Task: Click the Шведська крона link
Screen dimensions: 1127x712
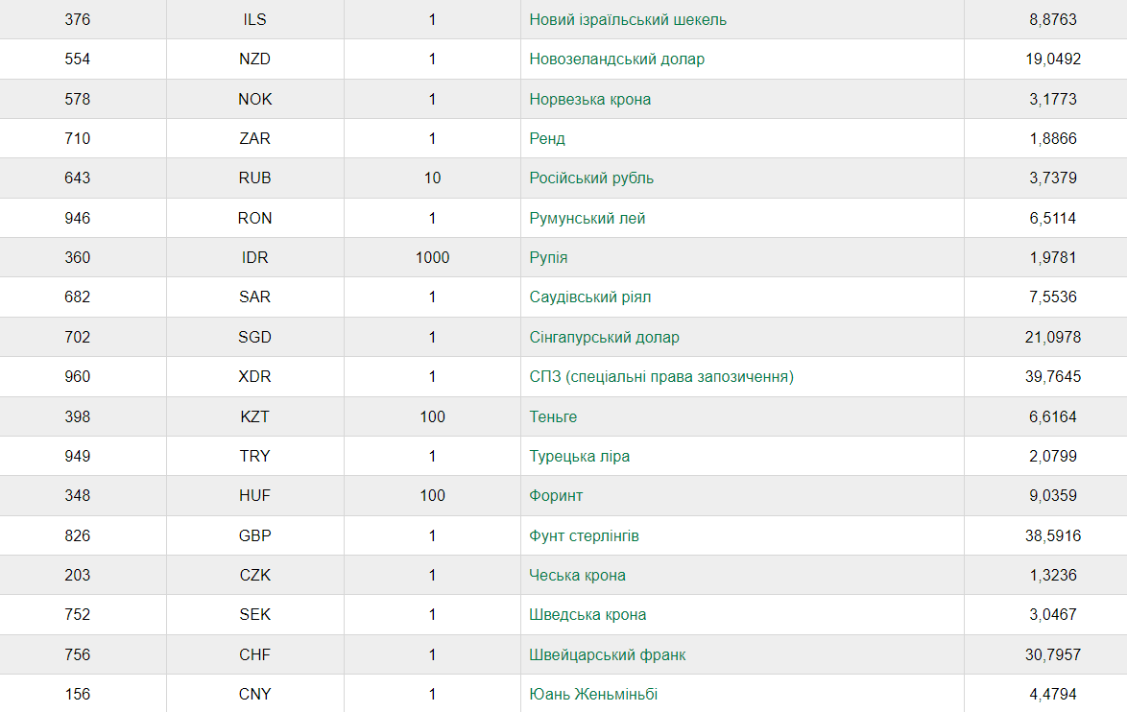Action: point(587,615)
